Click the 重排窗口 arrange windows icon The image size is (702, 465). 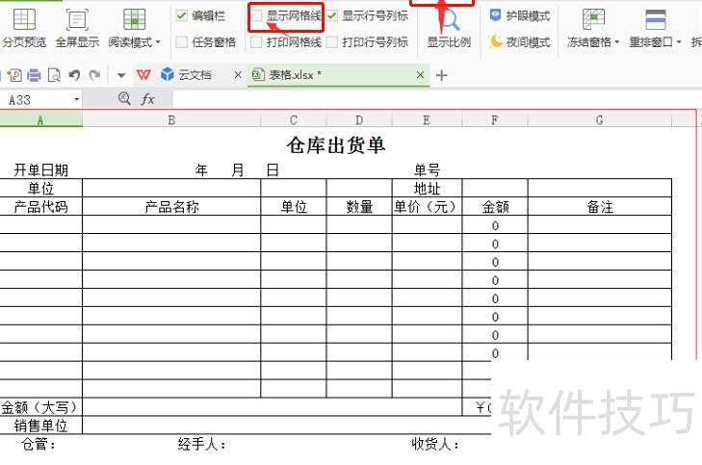pyautogui.click(x=656, y=19)
